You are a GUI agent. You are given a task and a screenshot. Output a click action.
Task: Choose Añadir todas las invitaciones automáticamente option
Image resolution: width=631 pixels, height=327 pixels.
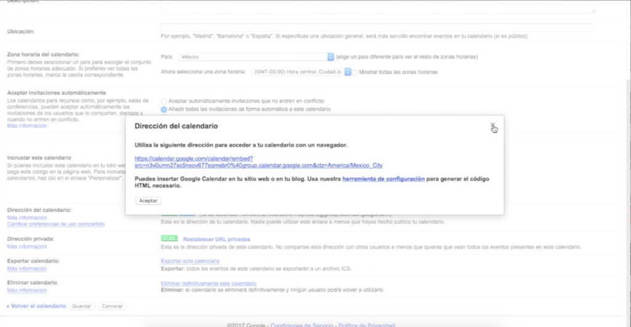(164, 109)
